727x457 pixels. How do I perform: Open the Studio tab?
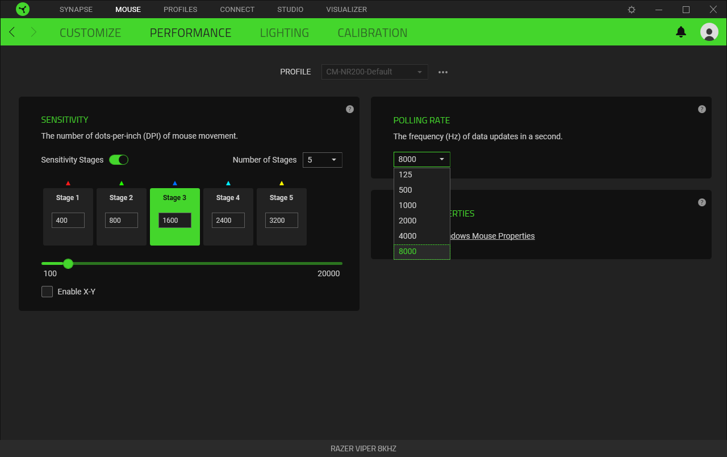[x=290, y=10]
